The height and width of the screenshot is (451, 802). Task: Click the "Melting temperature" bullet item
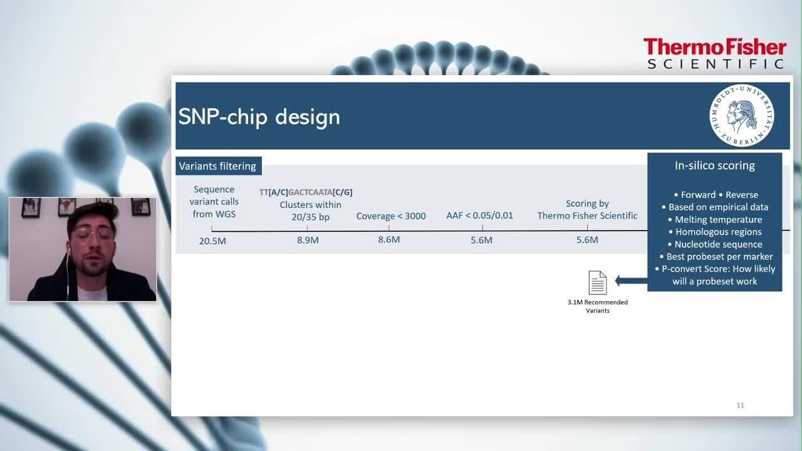(x=718, y=219)
